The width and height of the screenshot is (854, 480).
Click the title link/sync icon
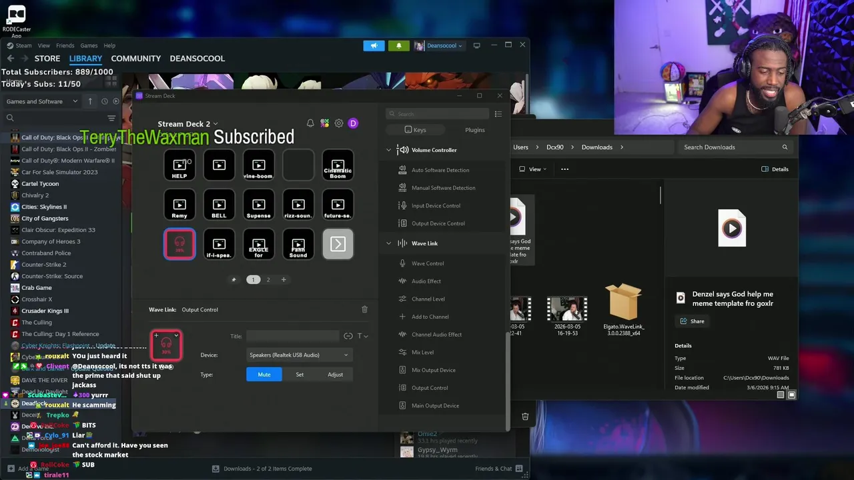348,336
